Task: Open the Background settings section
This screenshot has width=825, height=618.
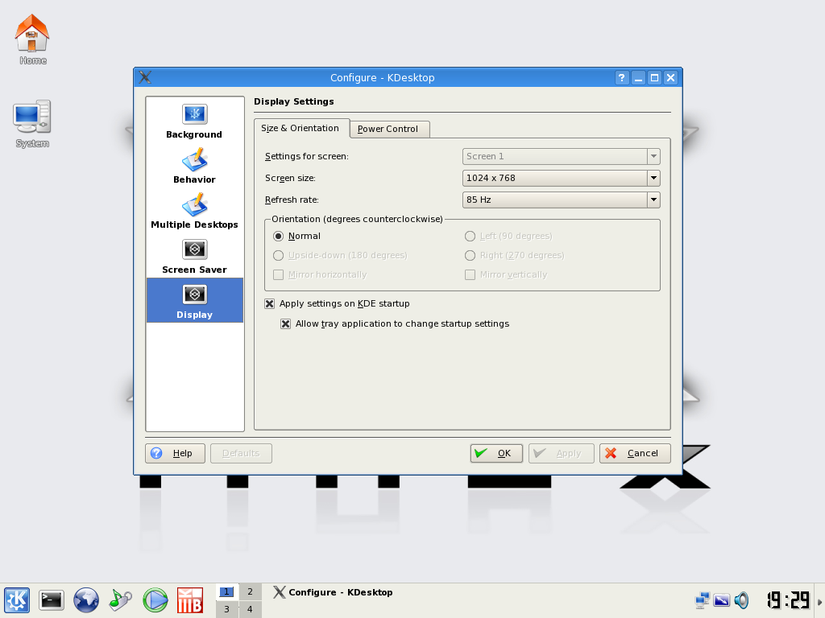Action: (x=195, y=121)
